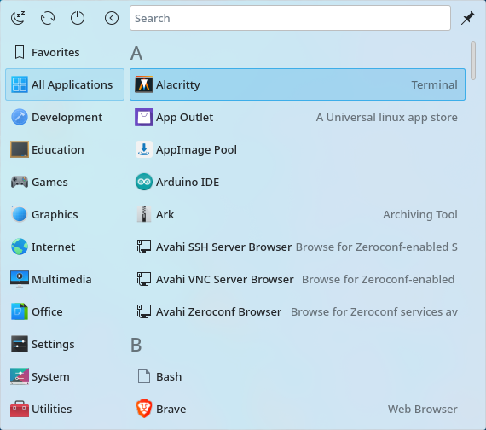Click the sleep moon icon

pyautogui.click(x=18, y=18)
